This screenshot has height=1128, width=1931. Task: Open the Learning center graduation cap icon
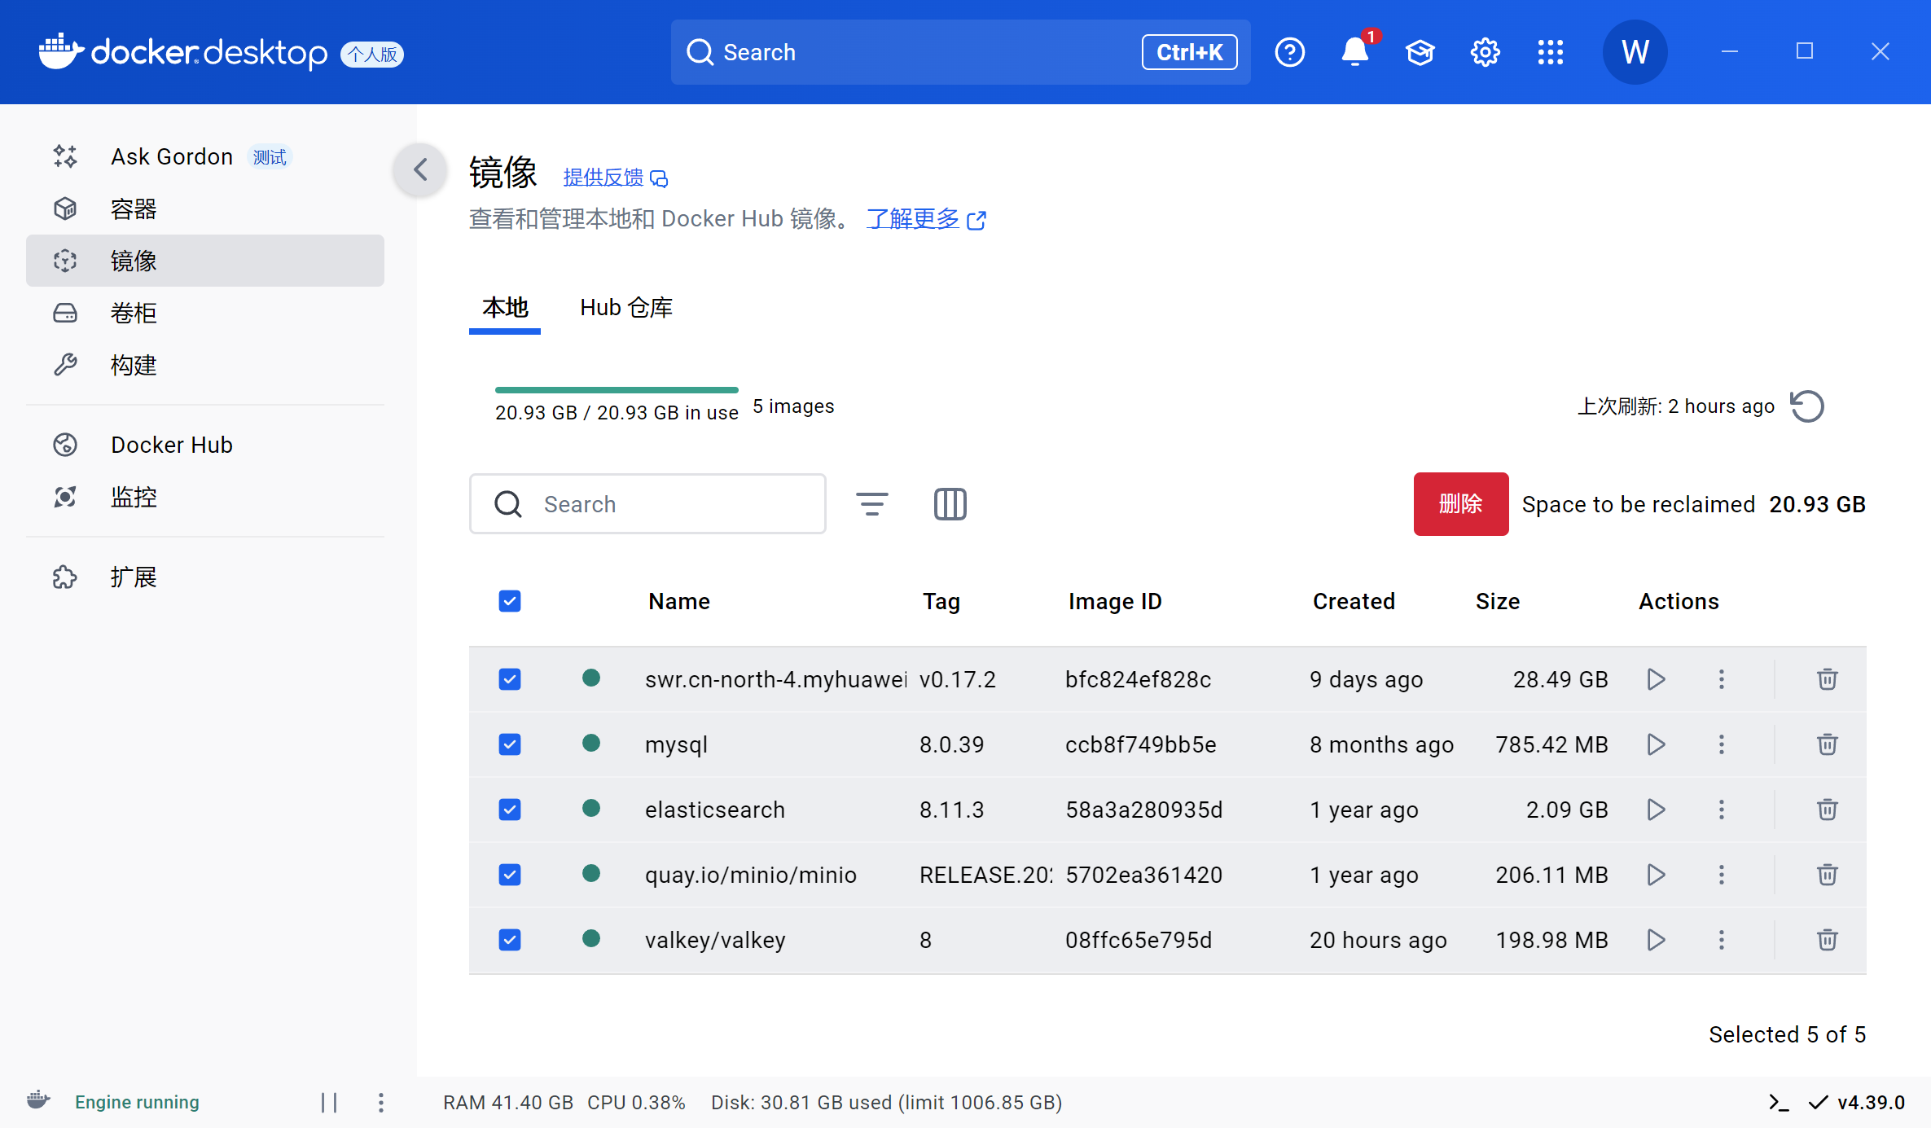[x=1420, y=52]
